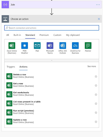Click the search connectors and actions field

pyautogui.click(x=51, y=28)
